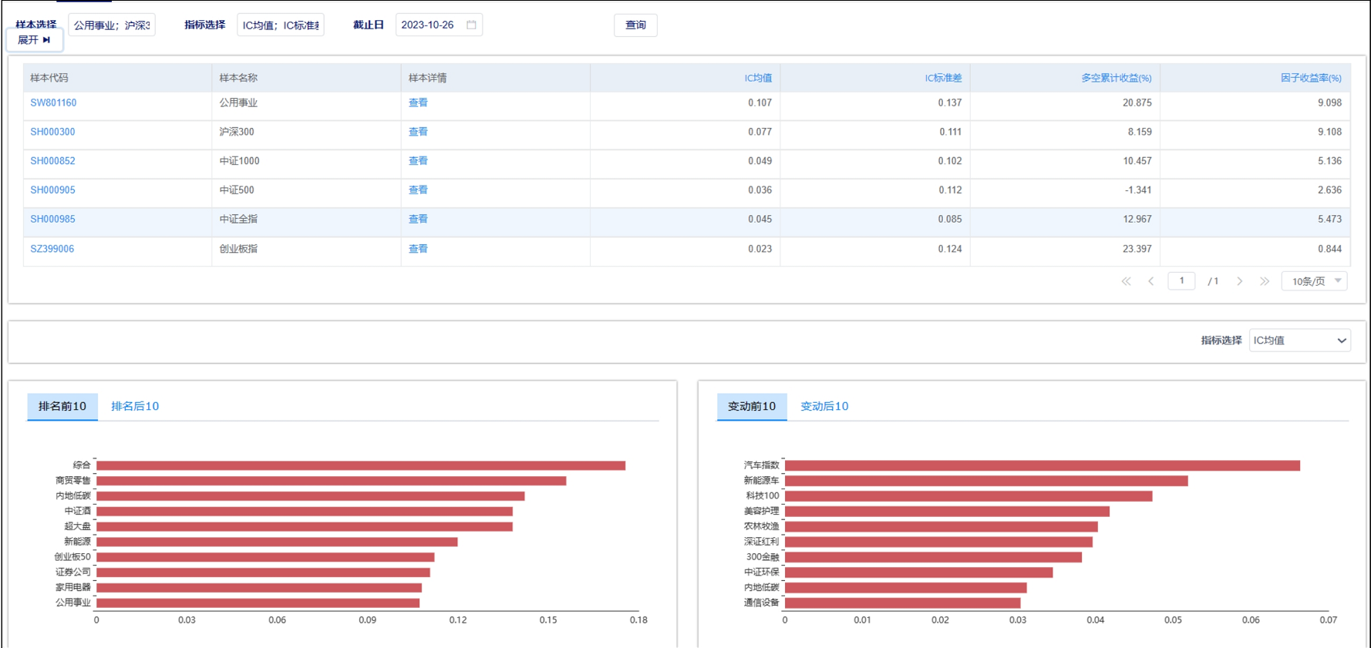Open sample code SH000852 link
The height and width of the screenshot is (648, 1371).
pos(52,161)
